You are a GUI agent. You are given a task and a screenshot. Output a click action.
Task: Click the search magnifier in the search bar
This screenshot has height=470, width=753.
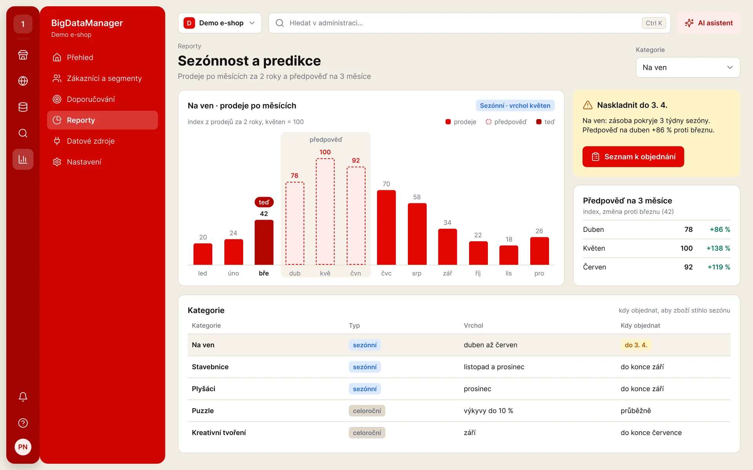coord(280,23)
